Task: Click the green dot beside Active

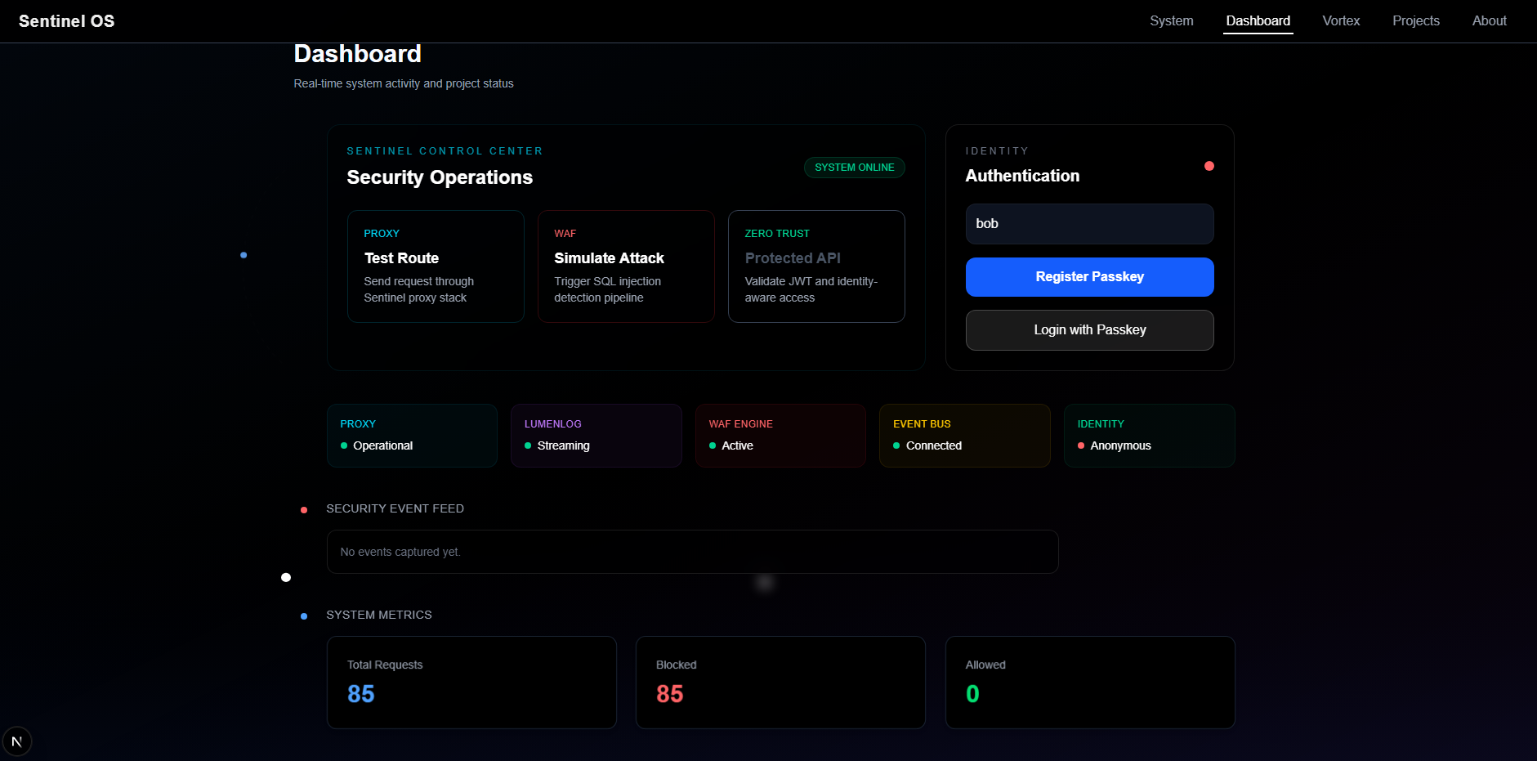Action: 713,445
